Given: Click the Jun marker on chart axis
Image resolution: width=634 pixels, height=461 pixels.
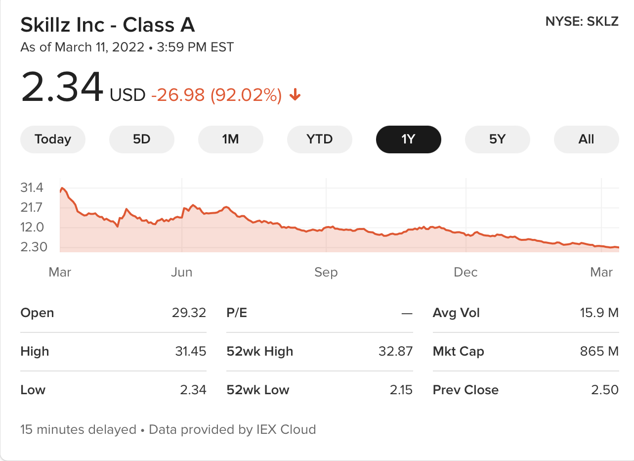Looking at the screenshot, I should coord(182,273).
